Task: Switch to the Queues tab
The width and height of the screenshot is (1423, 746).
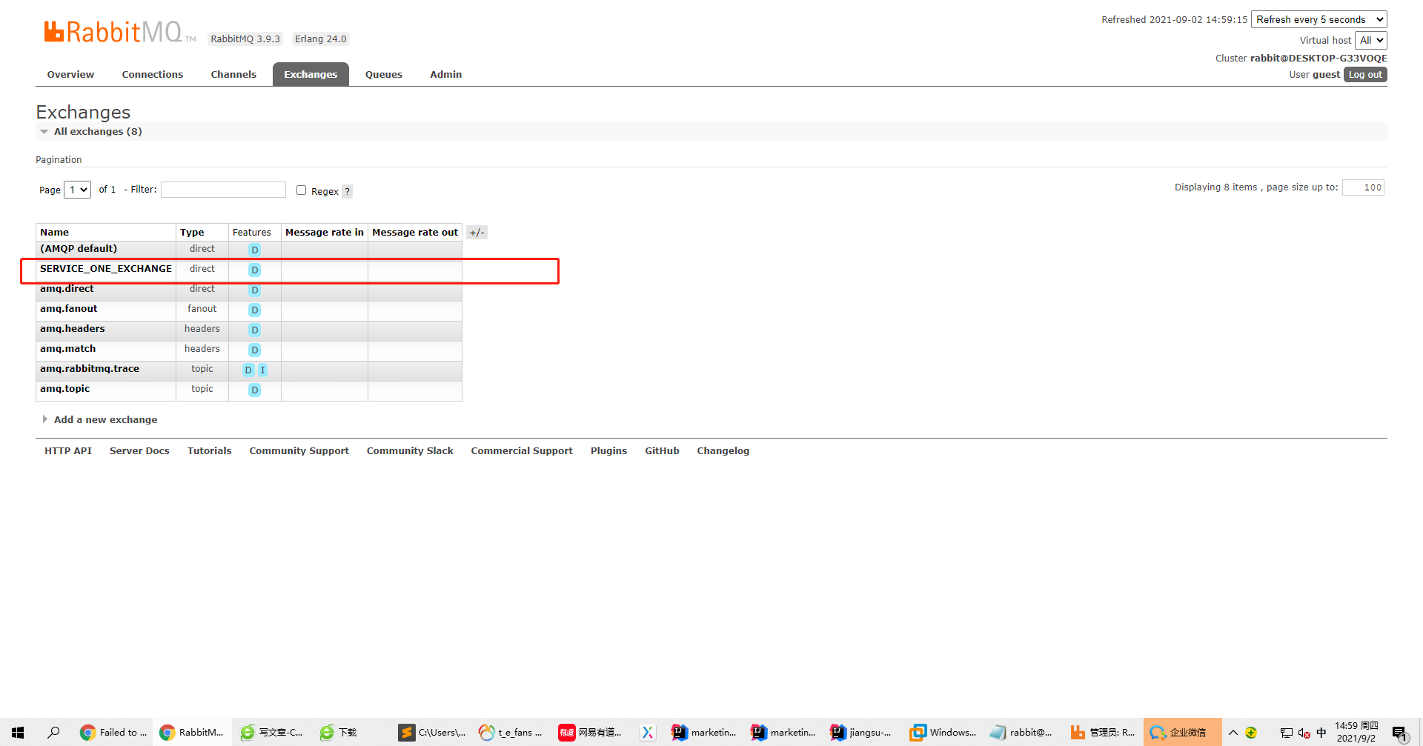Action: coord(383,74)
